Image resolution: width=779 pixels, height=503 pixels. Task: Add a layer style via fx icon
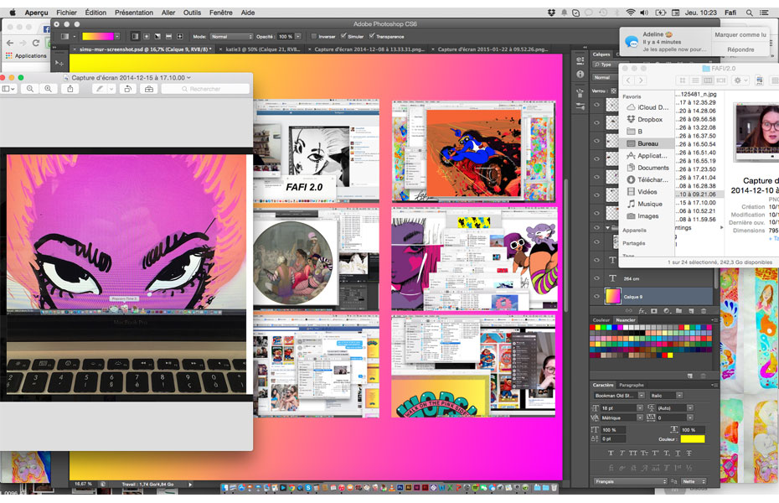642,311
